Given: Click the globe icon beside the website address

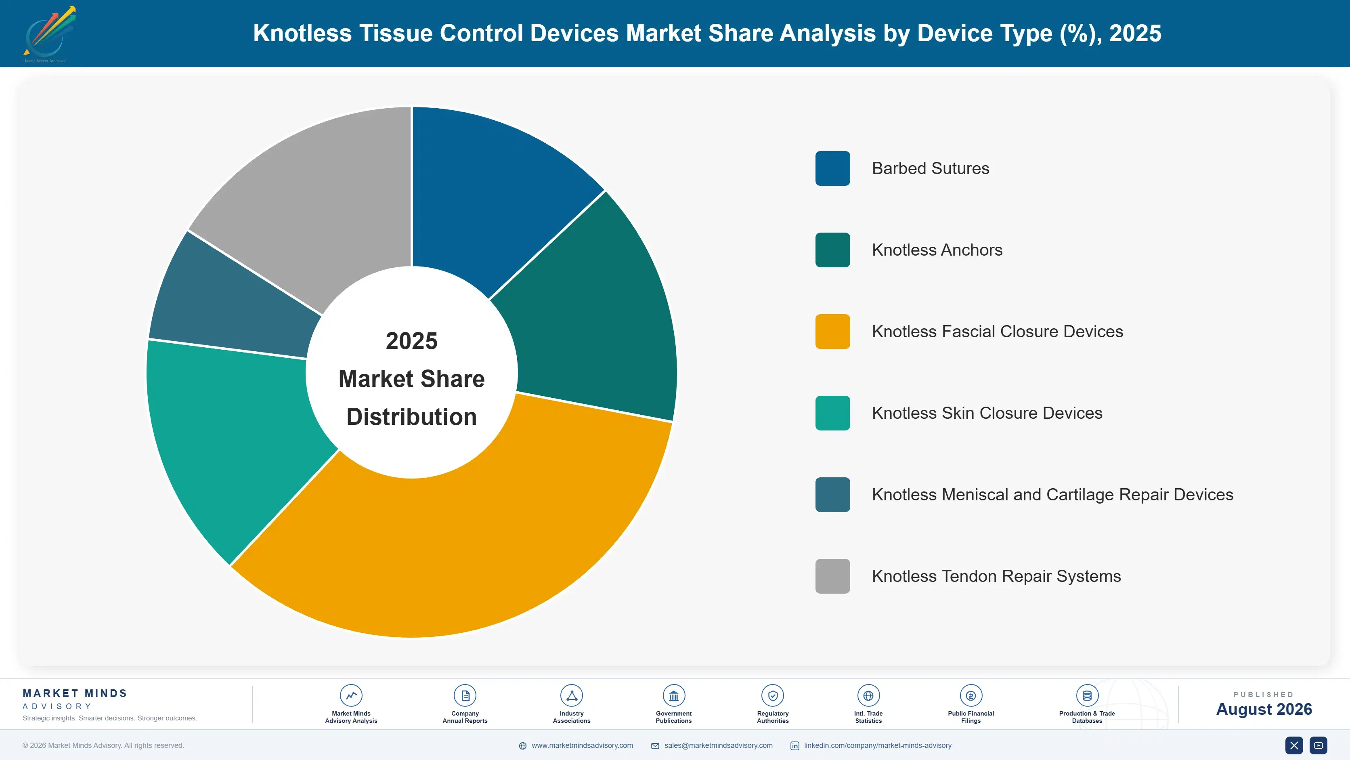Looking at the screenshot, I should point(522,746).
